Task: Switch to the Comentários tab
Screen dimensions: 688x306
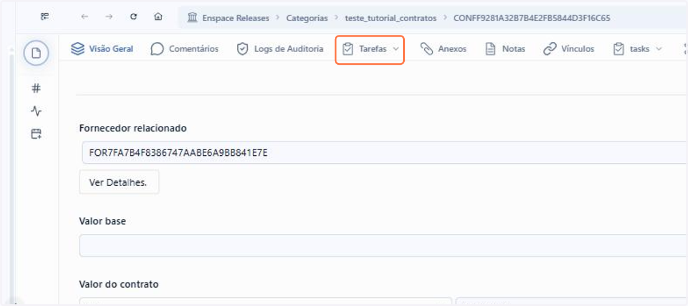Action: pos(184,49)
